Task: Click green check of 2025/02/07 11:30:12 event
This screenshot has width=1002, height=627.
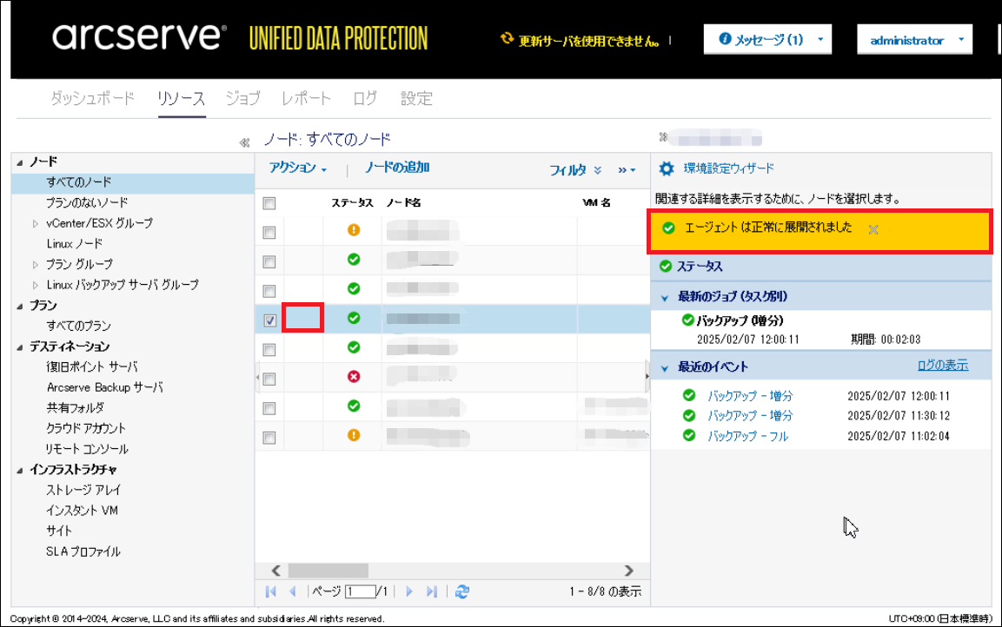Action: [x=689, y=416]
